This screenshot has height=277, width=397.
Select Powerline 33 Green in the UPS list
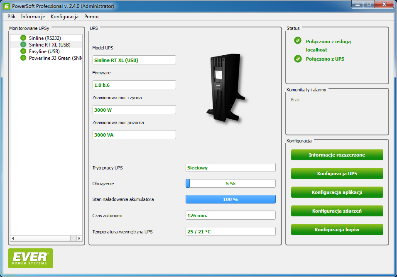47,58
